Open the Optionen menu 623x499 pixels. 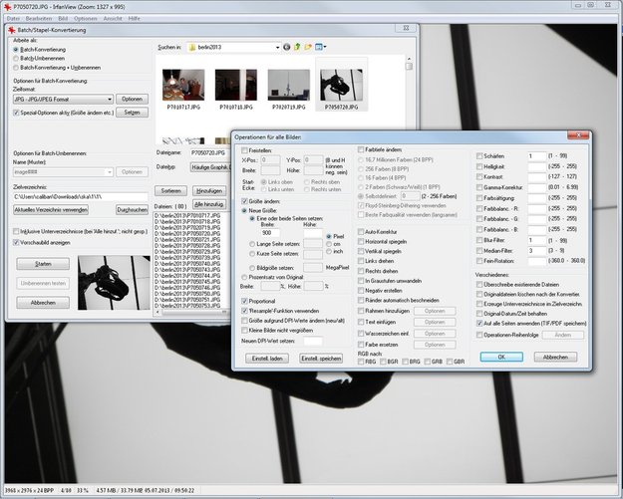tap(86, 18)
